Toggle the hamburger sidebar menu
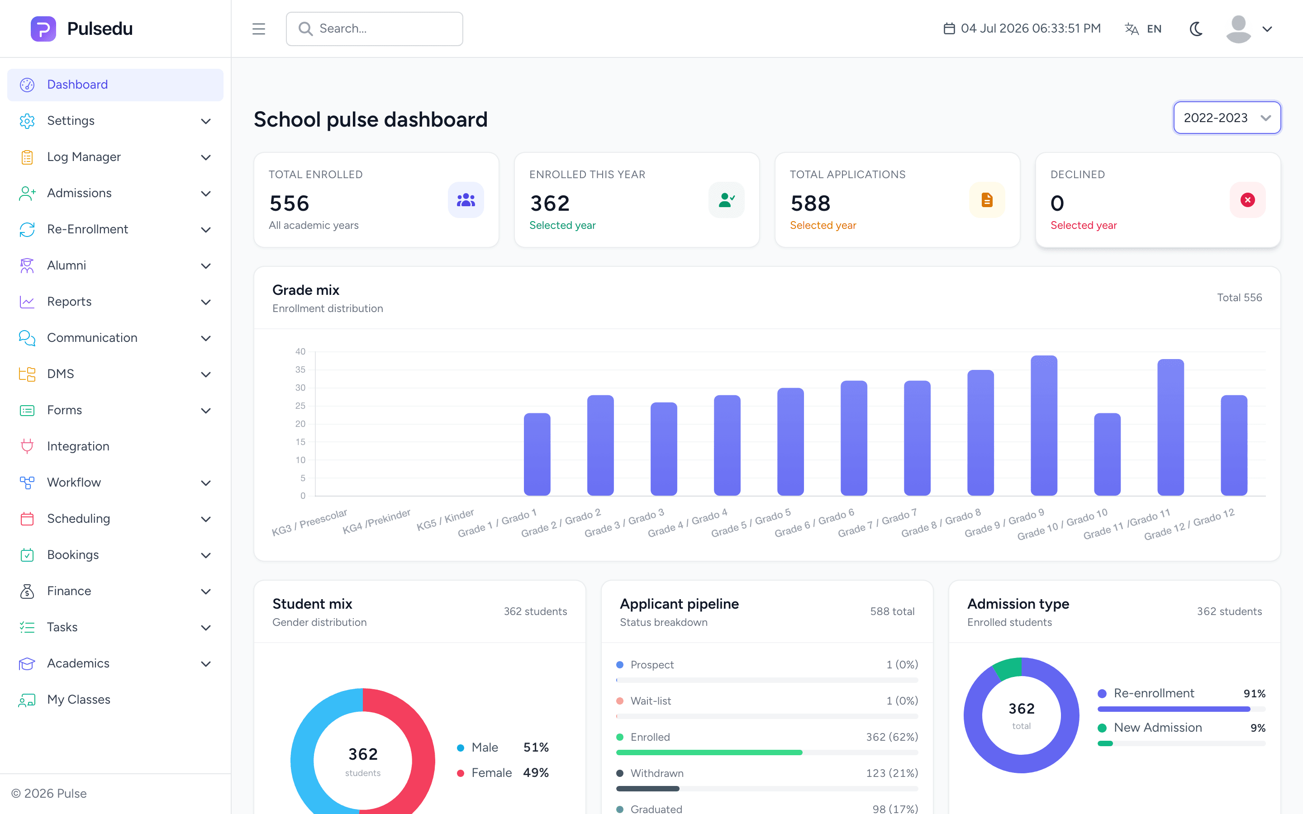 pyautogui.click(x=259, y=28)
